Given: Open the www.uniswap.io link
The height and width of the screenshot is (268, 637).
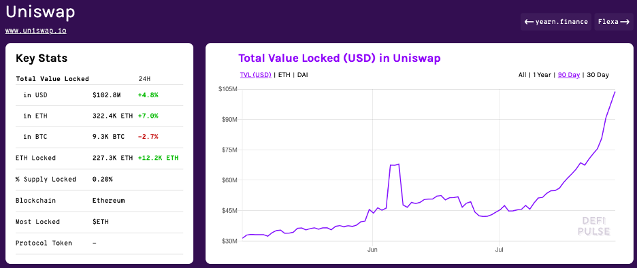Looking at the screenshot, I should point(36,31).
